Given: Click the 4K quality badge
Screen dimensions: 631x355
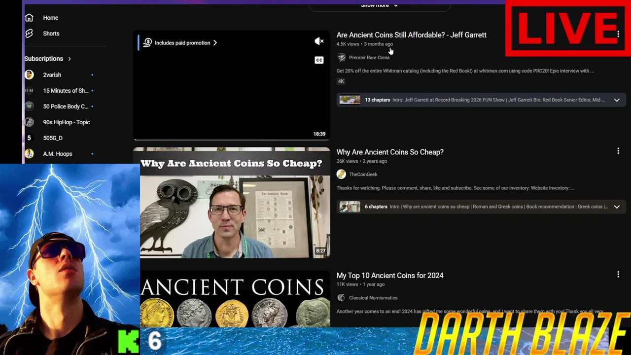Looking at the screenshot, I should [x=341, y=81].
